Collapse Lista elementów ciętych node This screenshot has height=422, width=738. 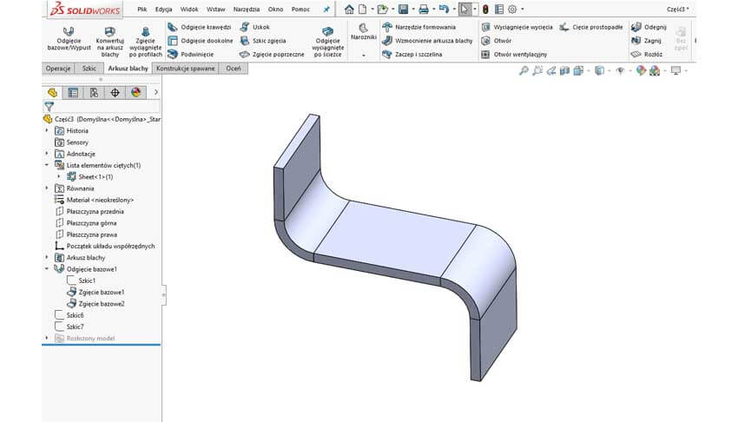47,165
